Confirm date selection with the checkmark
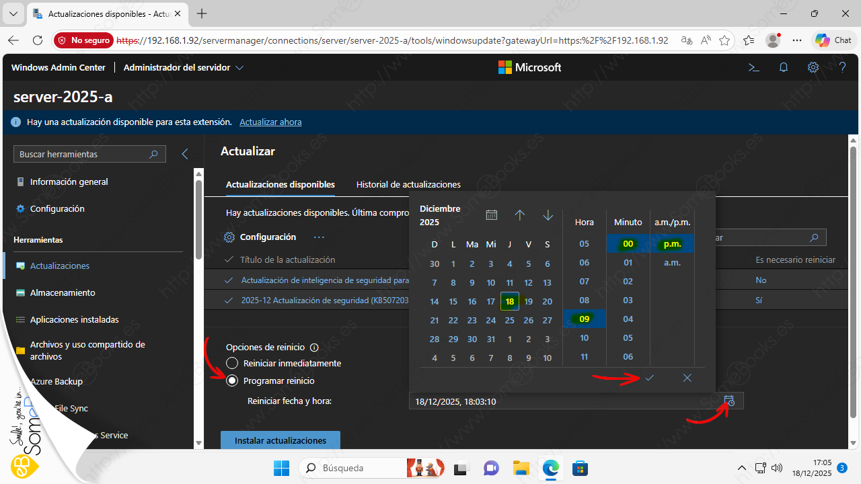The height and width of the screenshot is (484, 861). pos(649,378)
